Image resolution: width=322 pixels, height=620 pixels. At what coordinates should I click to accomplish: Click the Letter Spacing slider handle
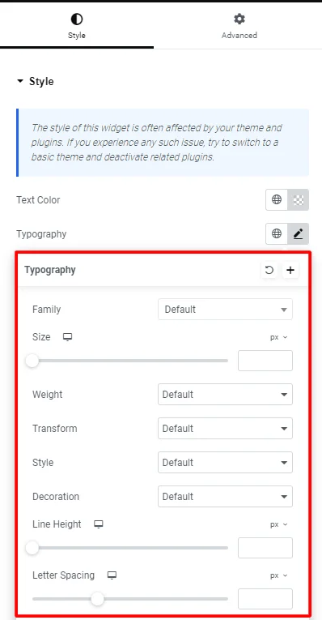pos(97,599)
